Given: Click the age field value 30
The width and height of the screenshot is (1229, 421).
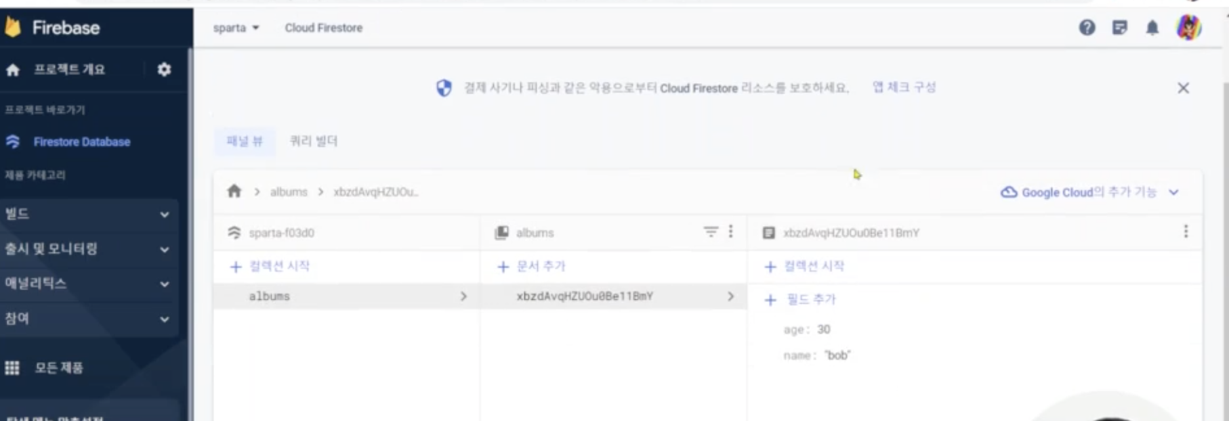Looking at the screenshot, I should click(x=823, y=330).
